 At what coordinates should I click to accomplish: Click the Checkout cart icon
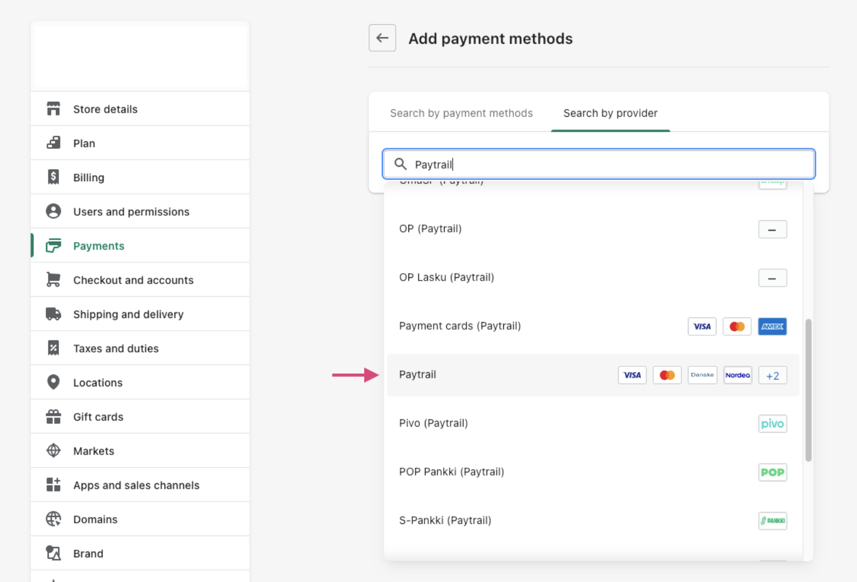point(53,280)
